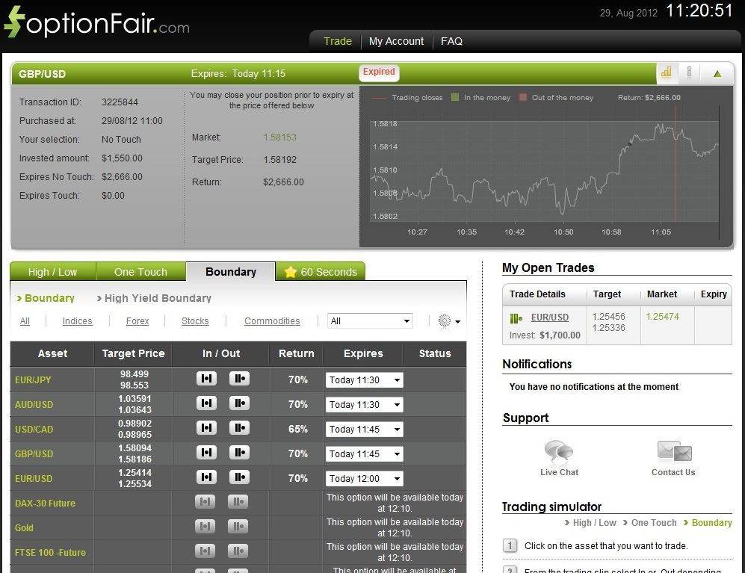
Task: Open the EUR/USD open trade link
Action: pos(549,318)
